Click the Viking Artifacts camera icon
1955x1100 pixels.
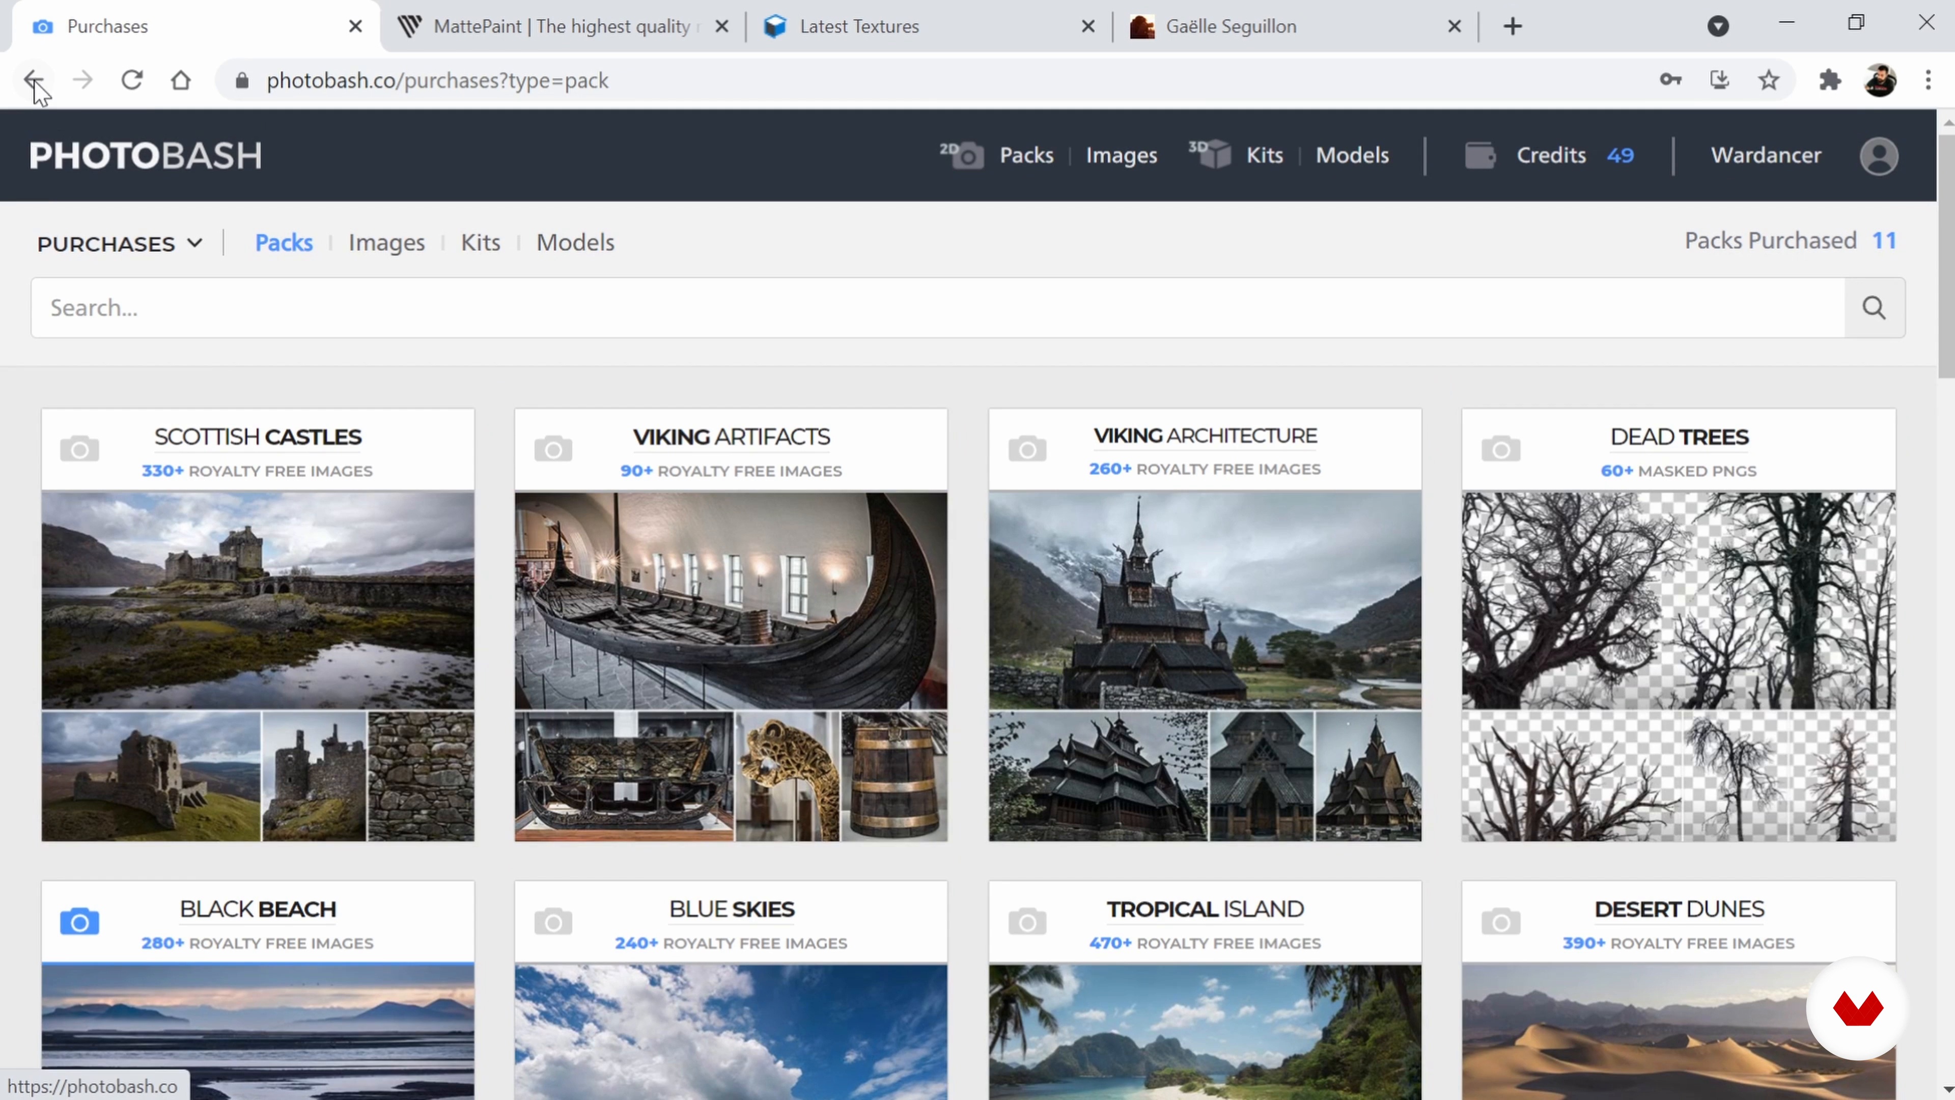(553, 449)
